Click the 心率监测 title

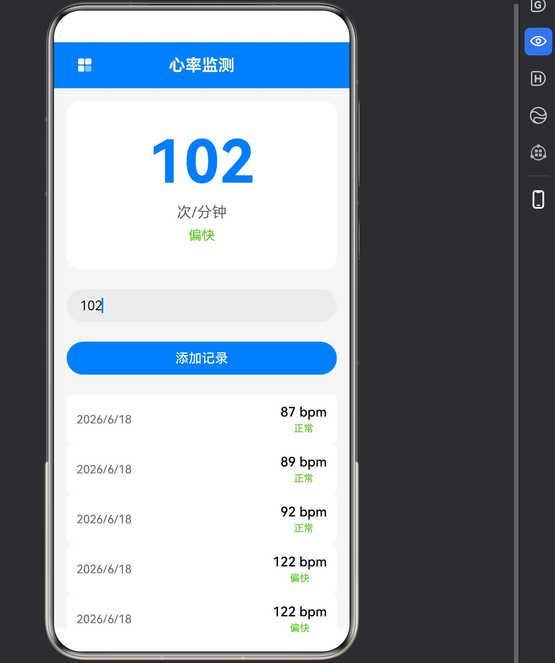tap(202, 65)
